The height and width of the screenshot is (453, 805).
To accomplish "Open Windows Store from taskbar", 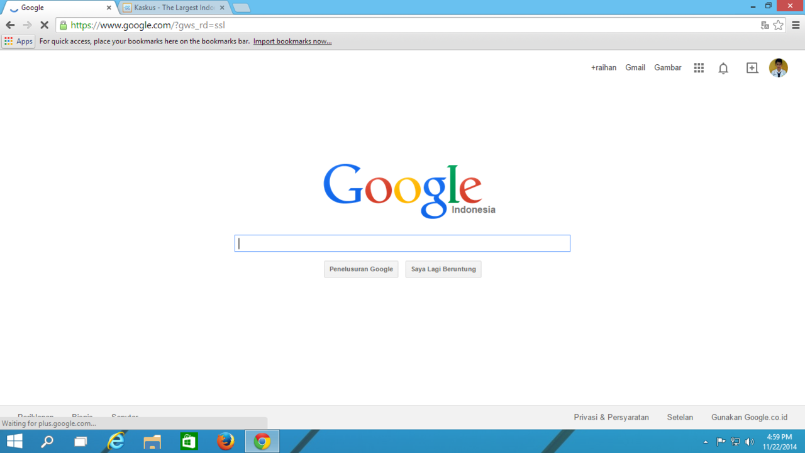I will [189, 442].
